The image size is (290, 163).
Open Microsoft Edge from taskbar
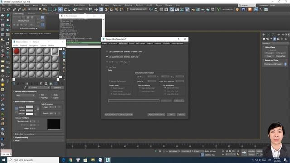click(x=63, y=160)
